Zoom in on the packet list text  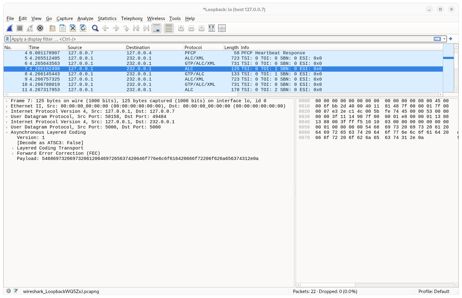[x=181, y=28]
